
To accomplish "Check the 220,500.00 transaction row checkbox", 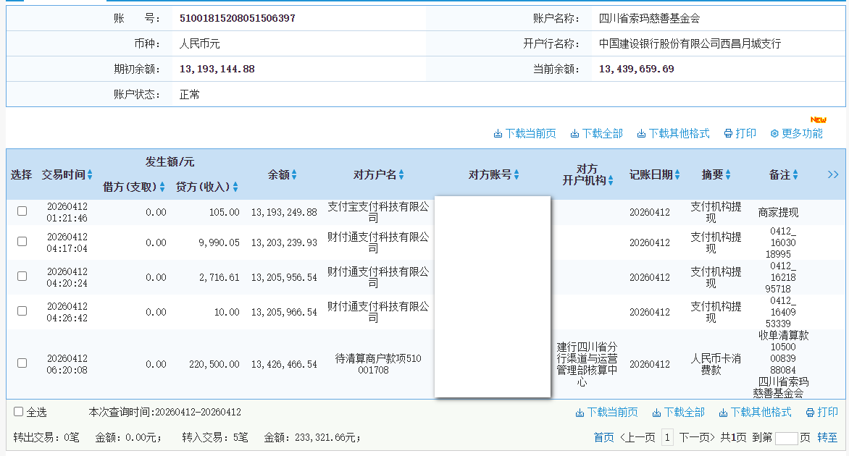I will pyautogui.click(x=22, y=363).
